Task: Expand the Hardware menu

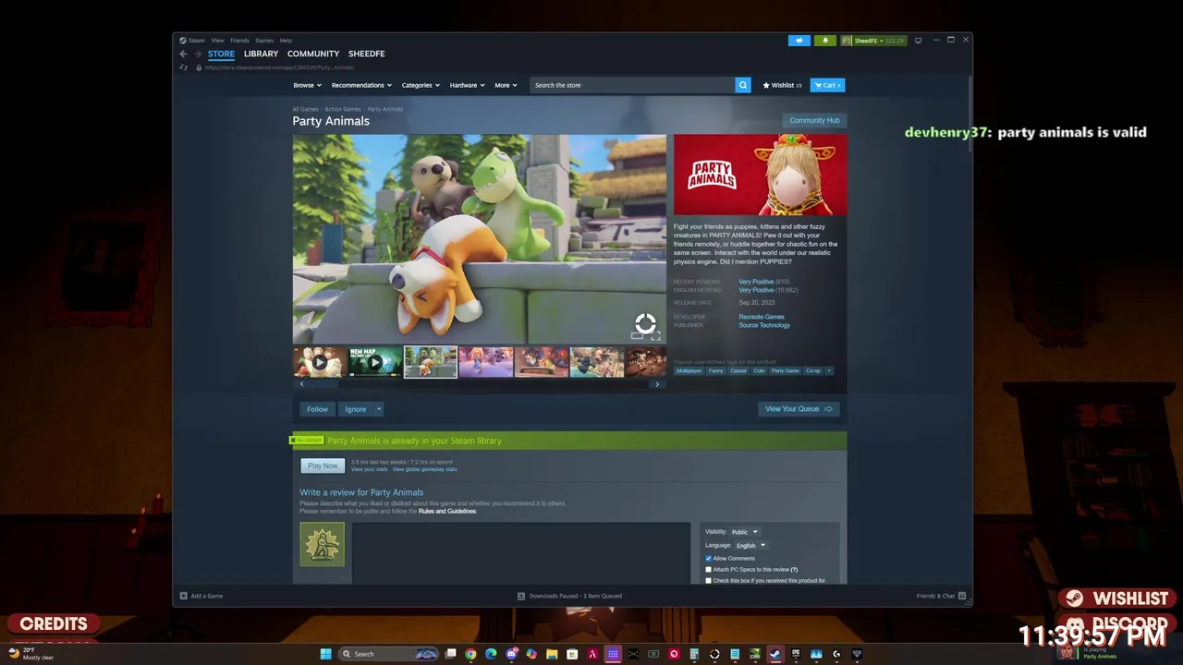Action: 468,85
